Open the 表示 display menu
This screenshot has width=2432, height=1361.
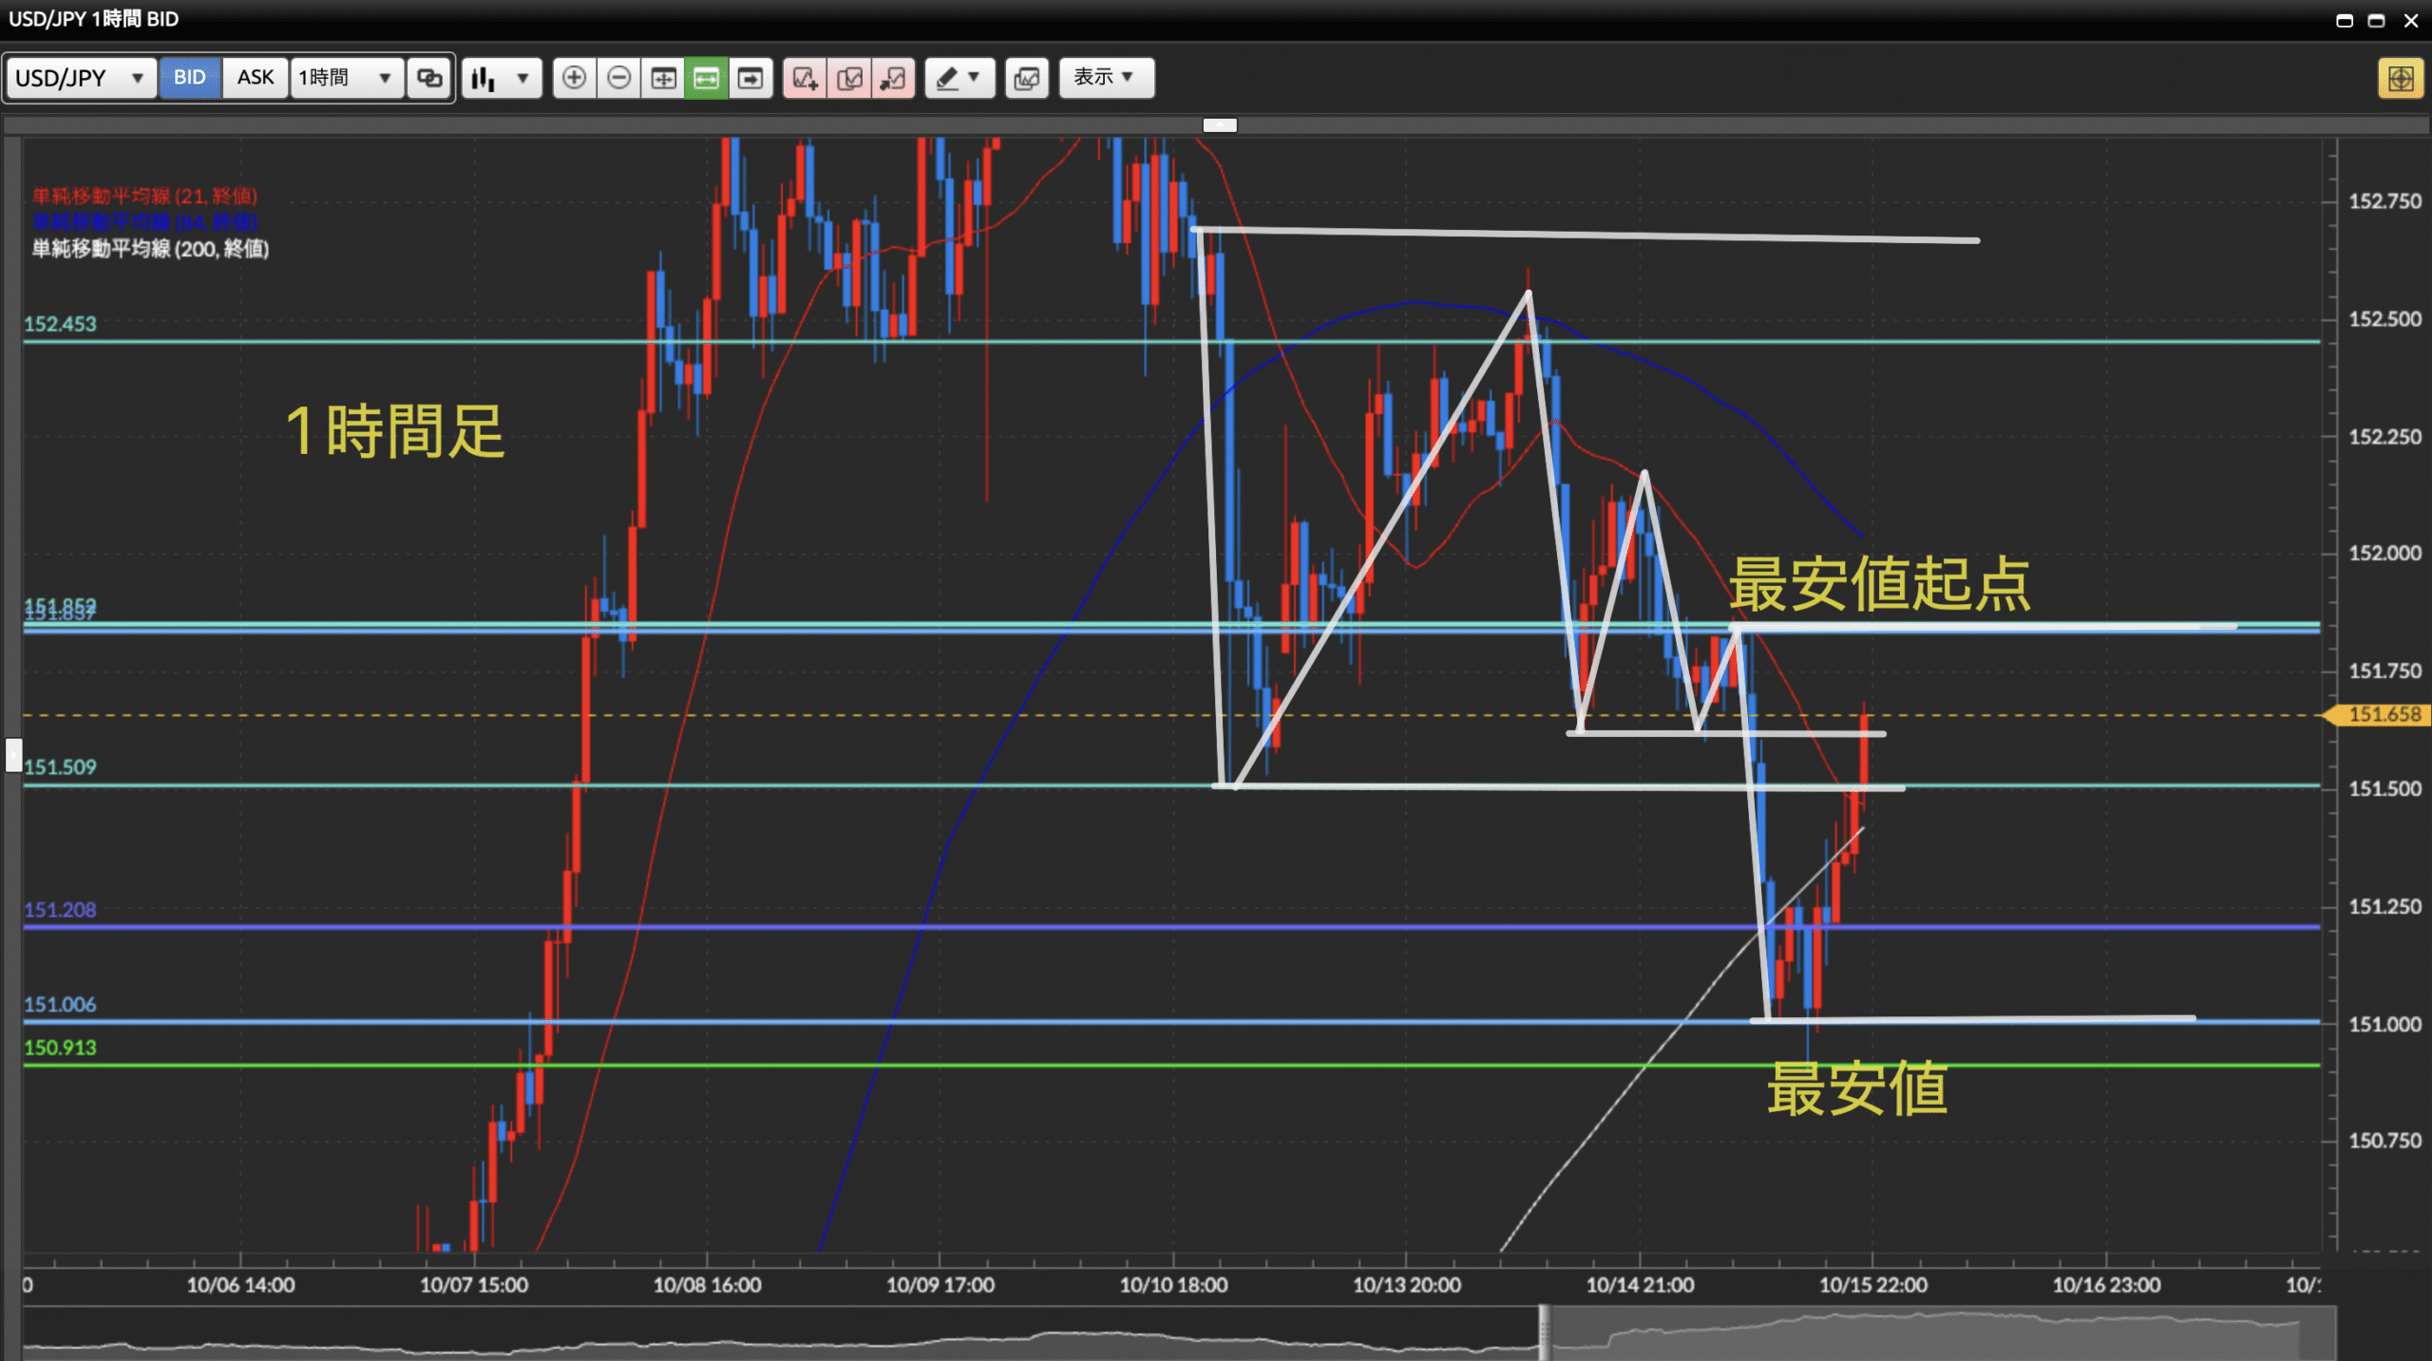1105,78
